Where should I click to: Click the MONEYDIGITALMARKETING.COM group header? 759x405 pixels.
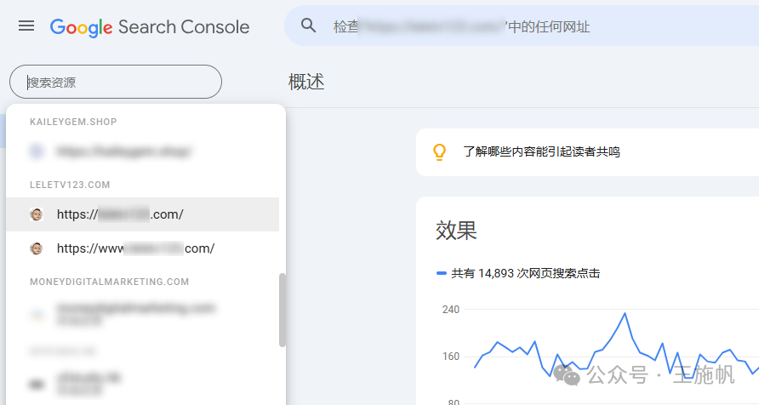coord(110,282)
